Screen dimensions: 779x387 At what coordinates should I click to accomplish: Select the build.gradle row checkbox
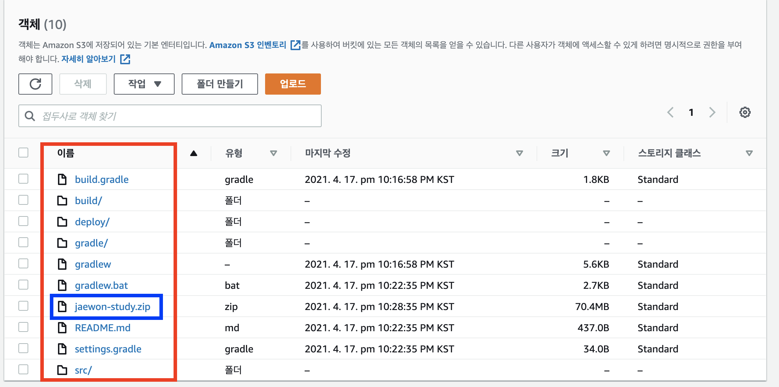(23, 179)
